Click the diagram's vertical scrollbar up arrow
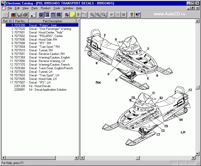 197,21
